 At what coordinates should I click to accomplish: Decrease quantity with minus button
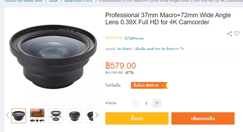click(136, 103)
